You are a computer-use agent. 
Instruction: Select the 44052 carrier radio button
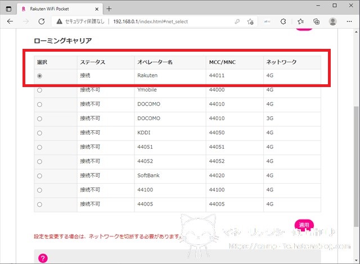[39, 162]
